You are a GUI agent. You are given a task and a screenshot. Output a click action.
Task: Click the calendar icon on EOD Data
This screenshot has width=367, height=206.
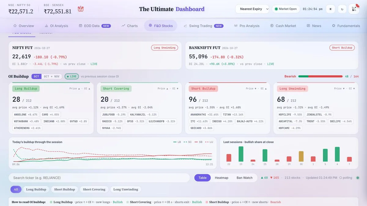80,26
